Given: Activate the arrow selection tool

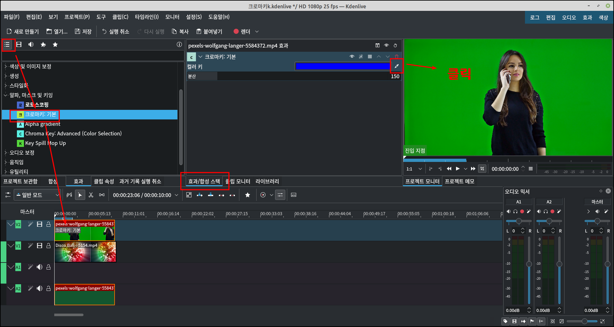Looking at the screenshot, I should pos(80,195).
